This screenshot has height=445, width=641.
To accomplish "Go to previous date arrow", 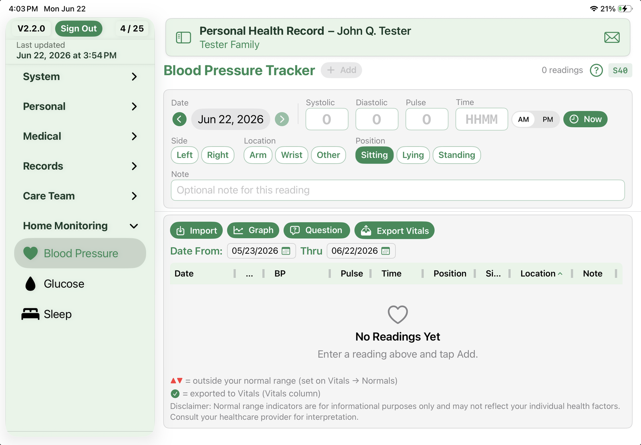I will (x=179, y=119).
